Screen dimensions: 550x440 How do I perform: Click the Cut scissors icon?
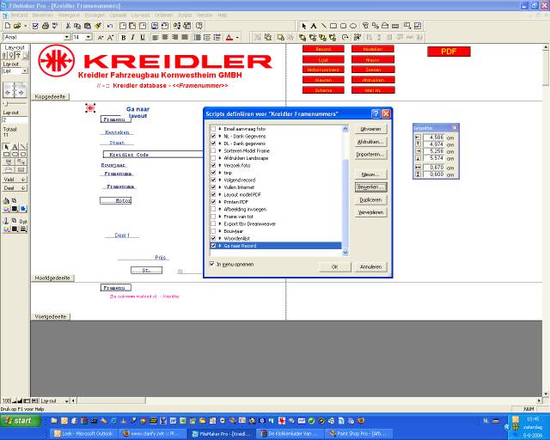(x=68, y=26)
